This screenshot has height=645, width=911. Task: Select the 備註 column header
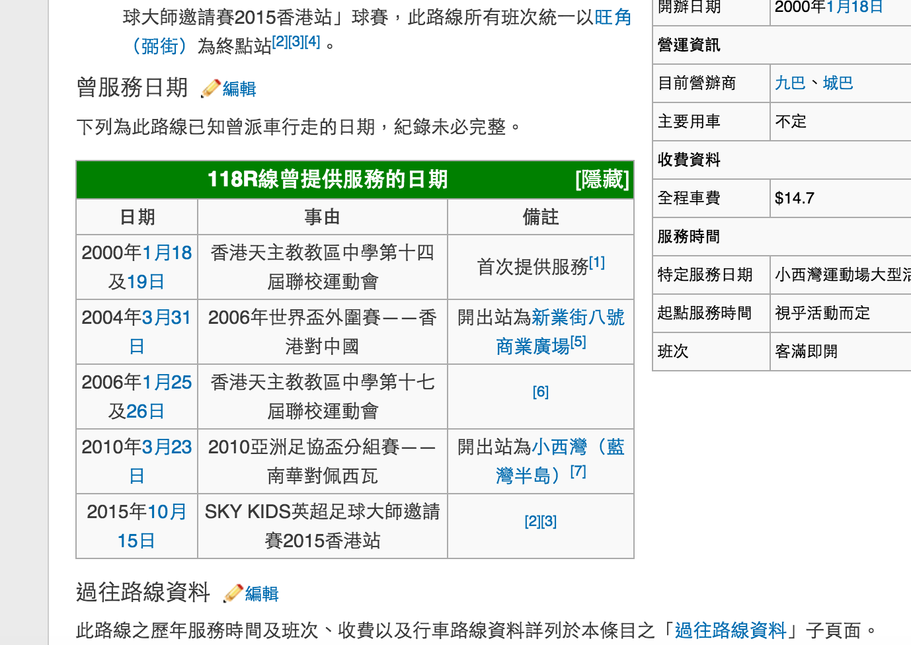coord(541,217)
